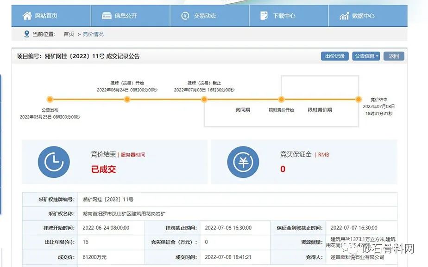Click the 信息公开 card icon
Viewport: 428px width, 267px height.
coord(107,16)
